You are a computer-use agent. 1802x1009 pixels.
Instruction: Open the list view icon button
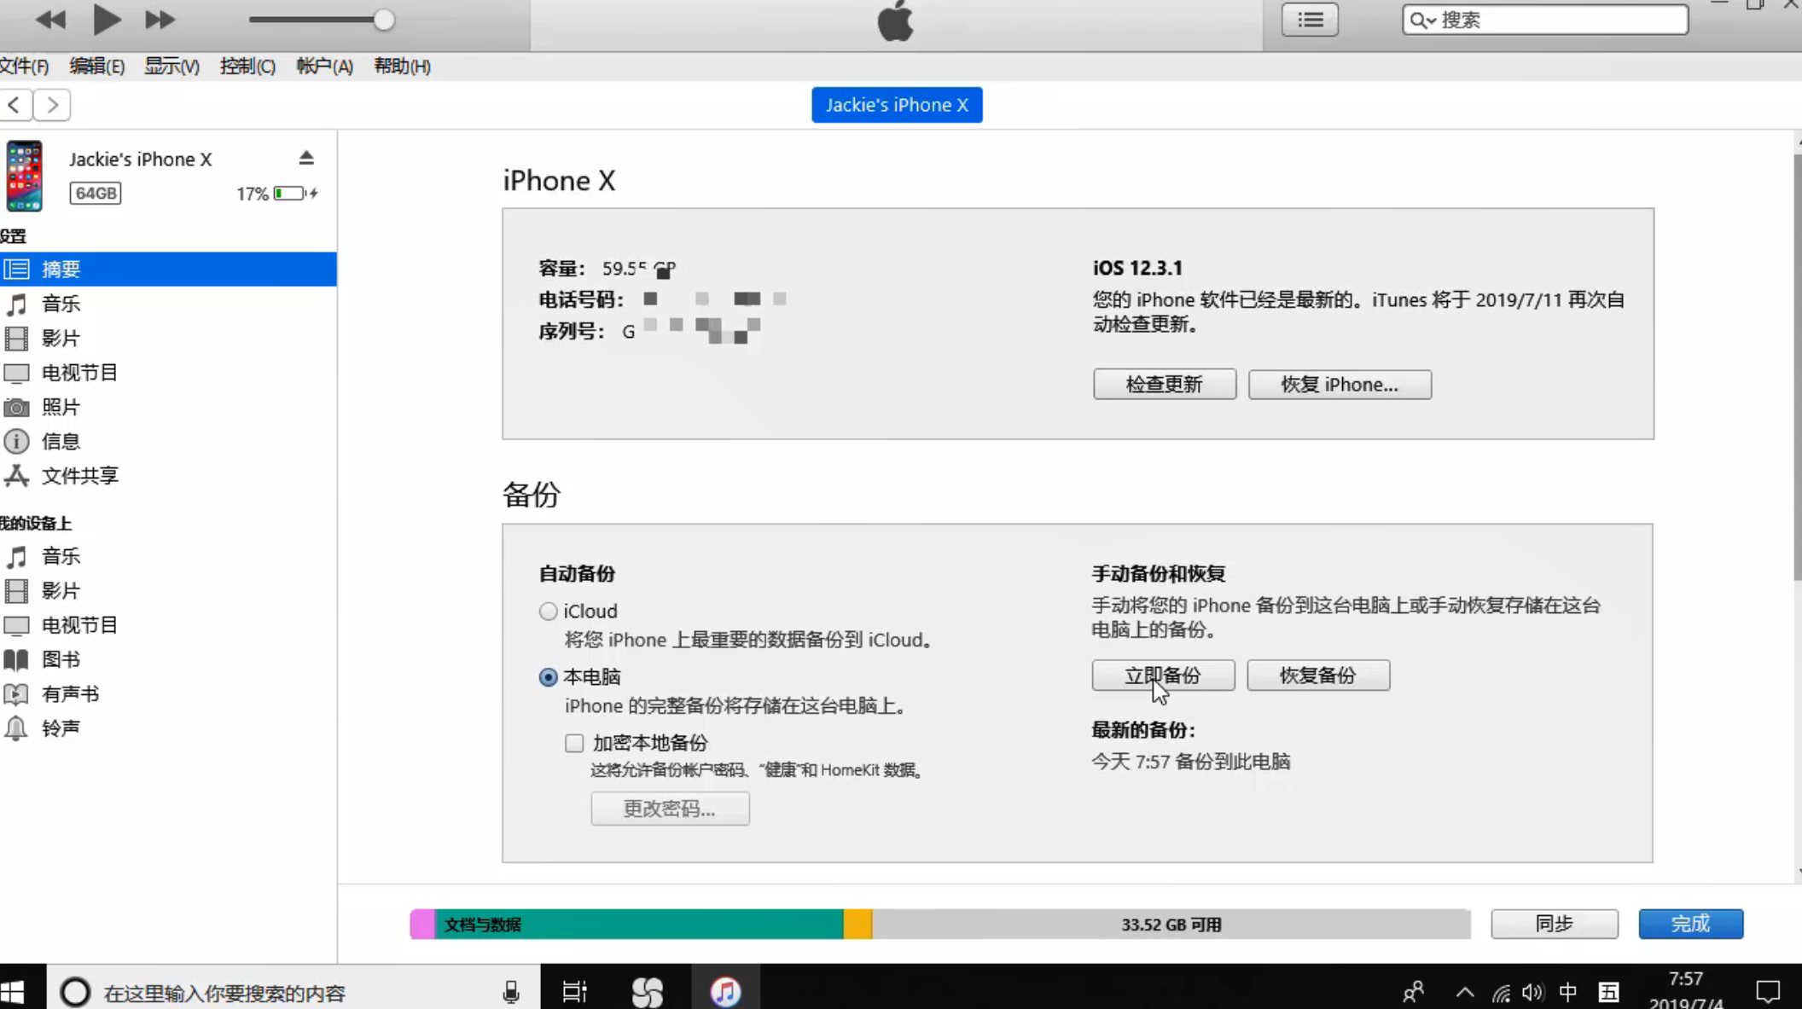click(1310, 20)
